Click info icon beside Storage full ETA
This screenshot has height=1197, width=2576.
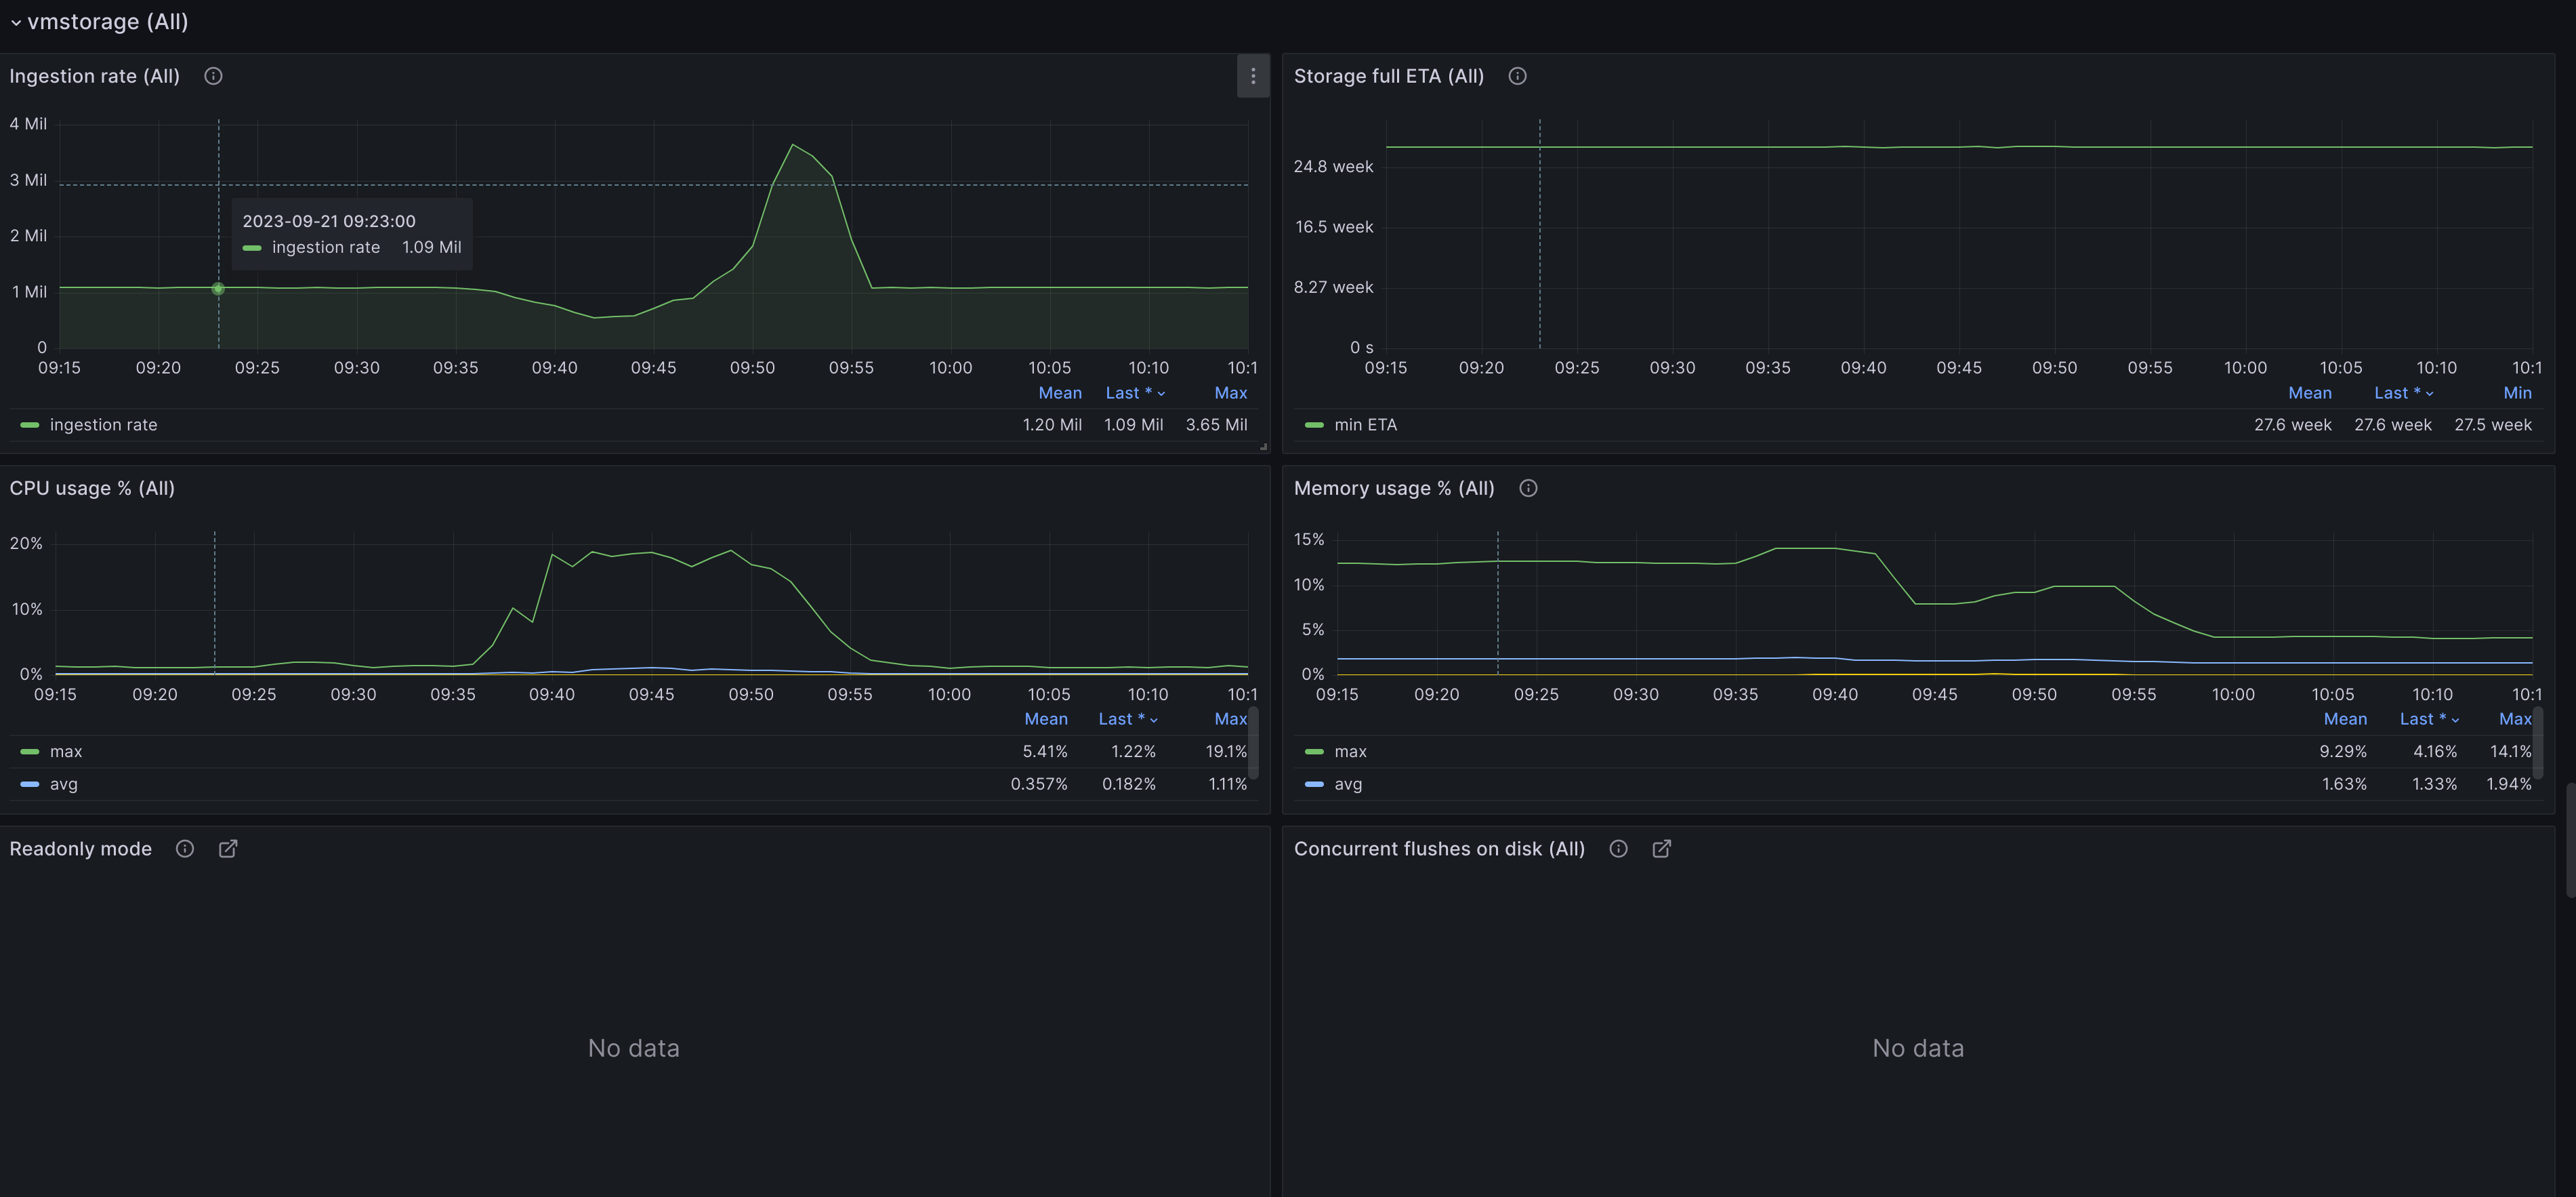coord(1516,76)
